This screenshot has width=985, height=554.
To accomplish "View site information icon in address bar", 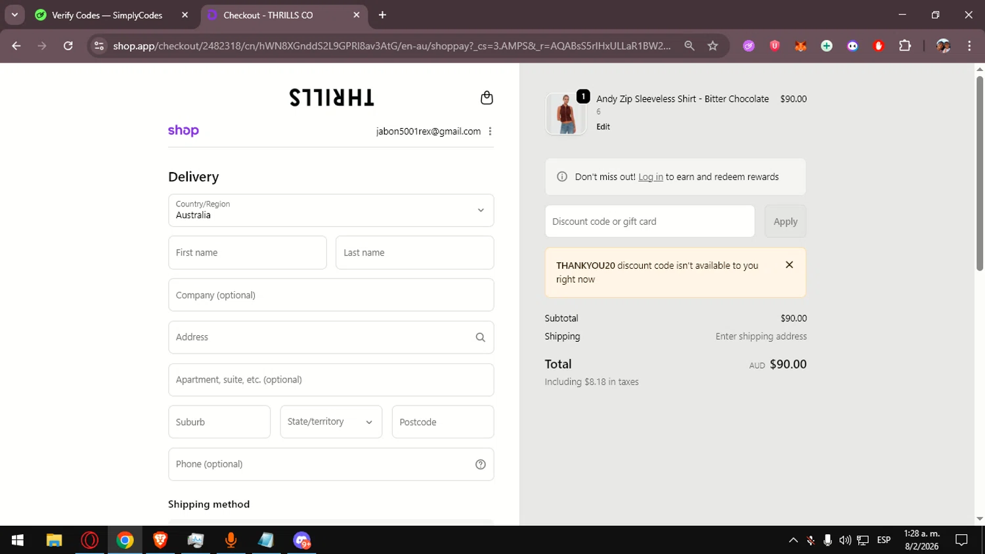I will tap(99, 46).
